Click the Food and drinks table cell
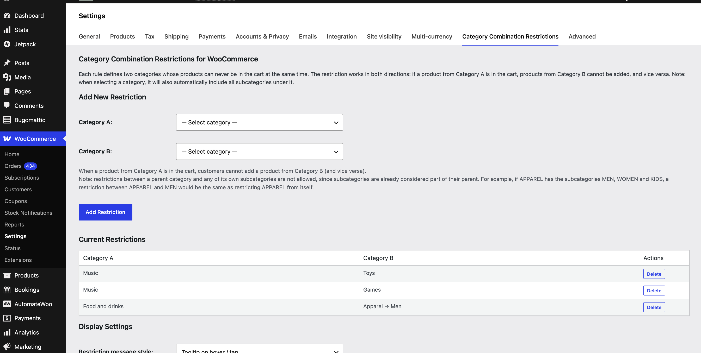This screenshot has height=353, width=701. tap(103, 306)
